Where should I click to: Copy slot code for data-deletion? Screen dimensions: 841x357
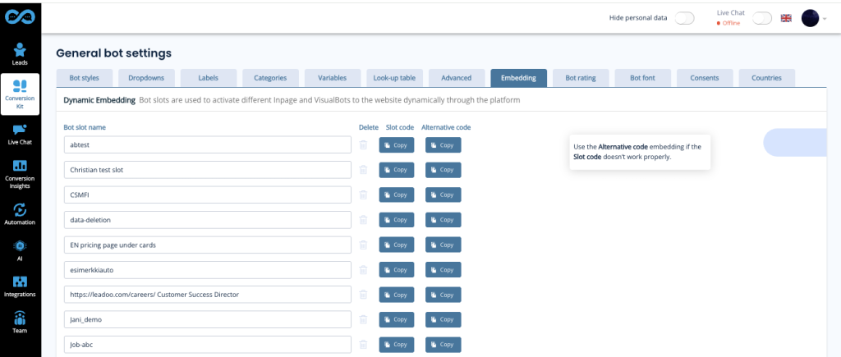[397, 220]
